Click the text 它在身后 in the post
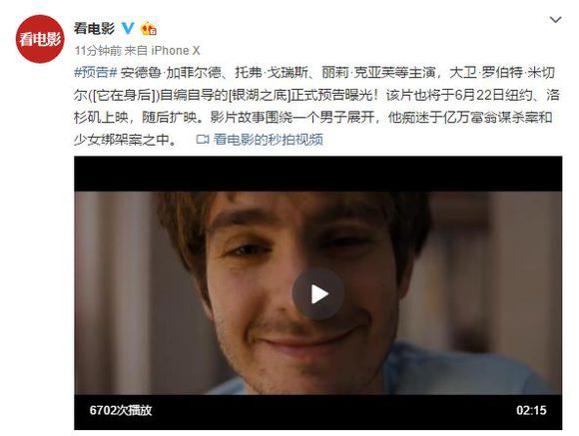The image size is (579, 436). pyautogui.click(x=124, y=95)
